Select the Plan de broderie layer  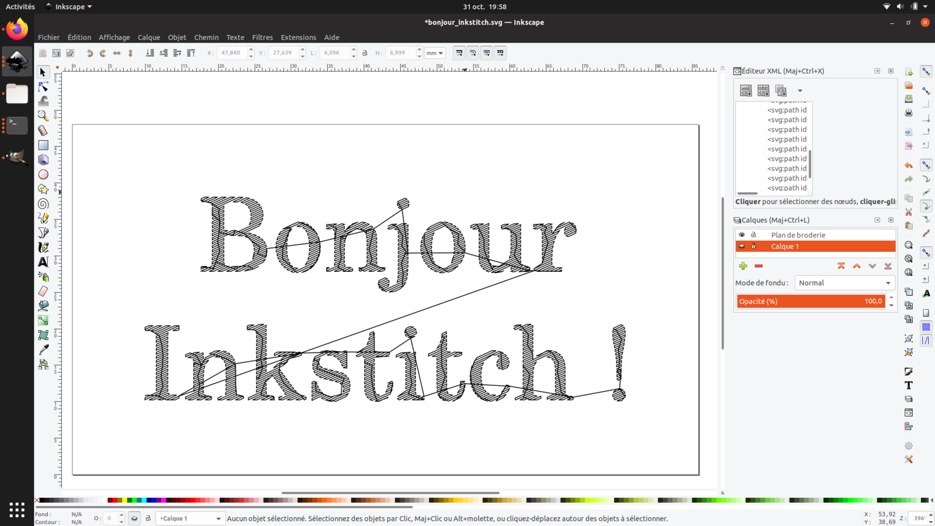(x=798, y=235)
